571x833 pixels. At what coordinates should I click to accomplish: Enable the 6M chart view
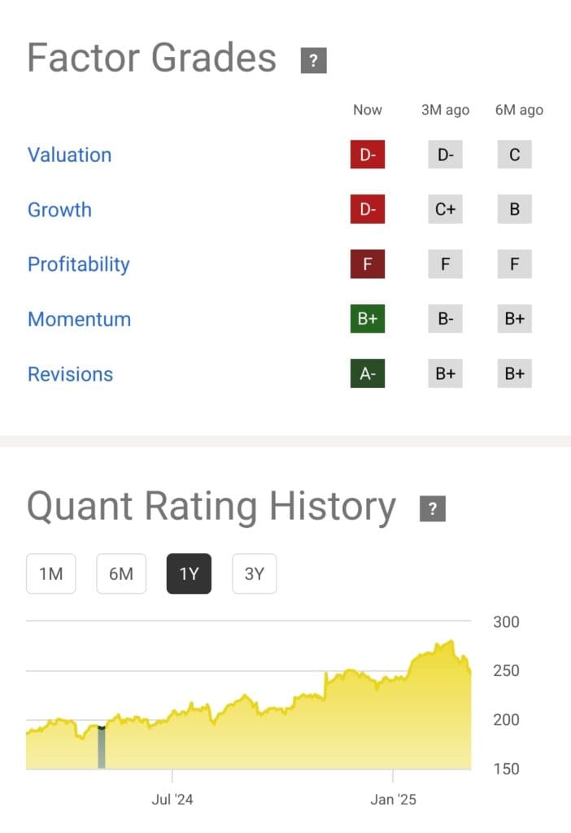click(120, 574)
